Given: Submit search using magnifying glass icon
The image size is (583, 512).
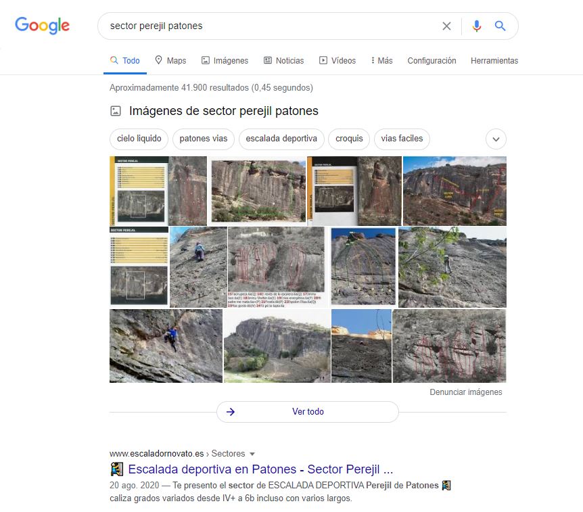Looking at the screenshot, I should pyautogui.click(x=500, y=26).
